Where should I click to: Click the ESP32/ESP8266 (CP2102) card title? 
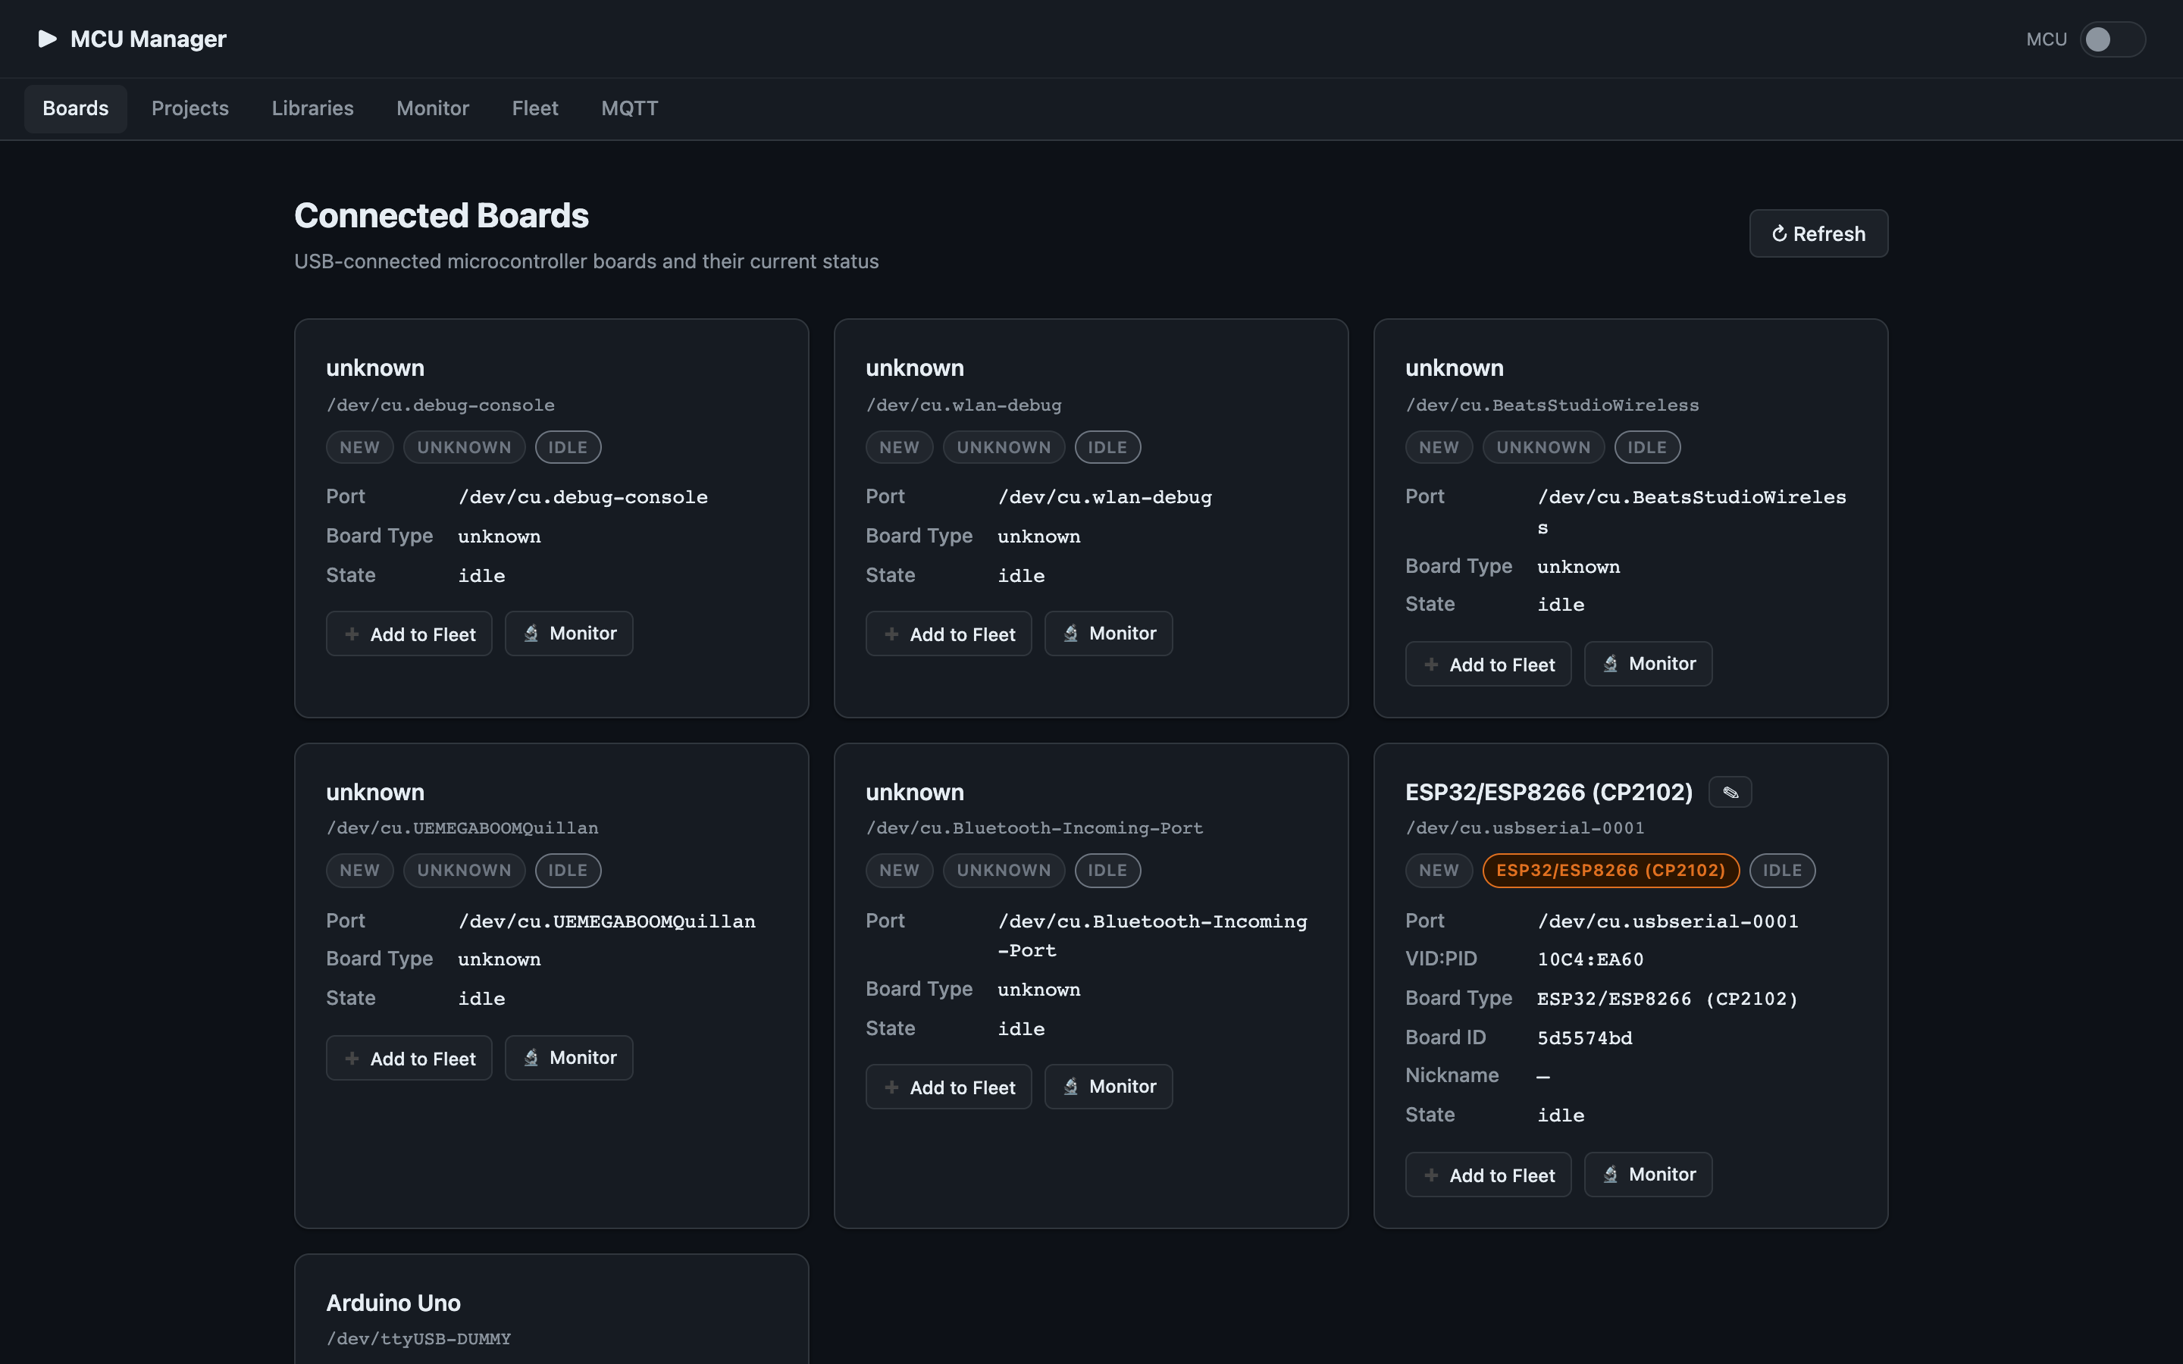(x=1549, y=792)
